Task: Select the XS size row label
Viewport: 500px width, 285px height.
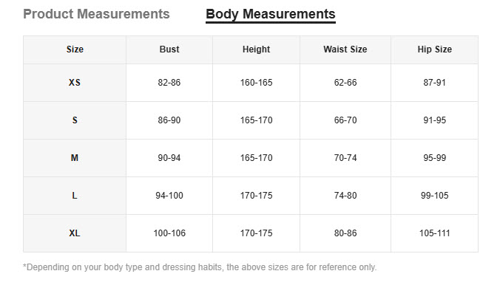Action: click(x=75, y=83)
